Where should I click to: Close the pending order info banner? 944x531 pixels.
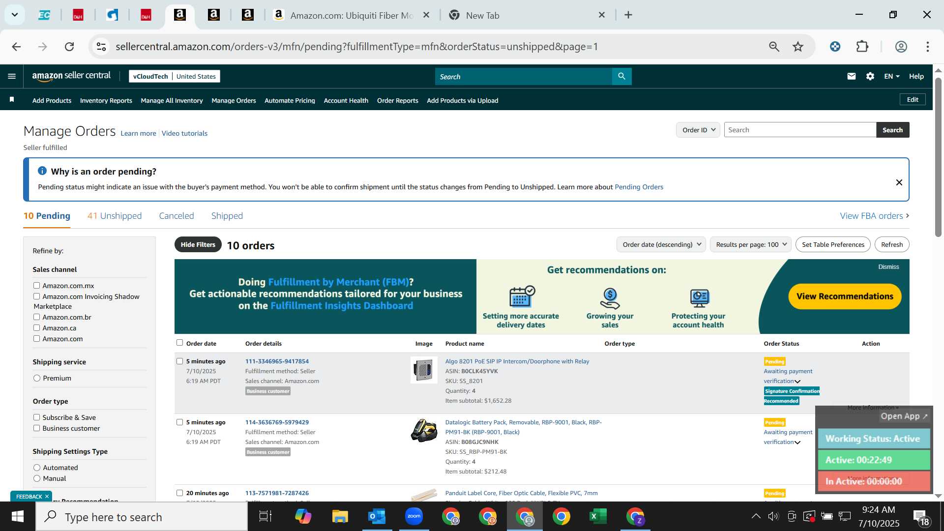coord(899,182)
